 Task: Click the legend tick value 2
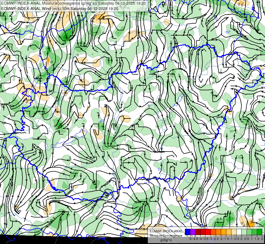pos(262,239)
